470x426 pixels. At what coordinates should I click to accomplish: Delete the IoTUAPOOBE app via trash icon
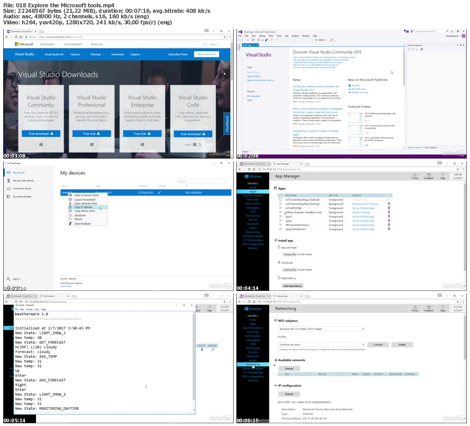coord(389,208)
